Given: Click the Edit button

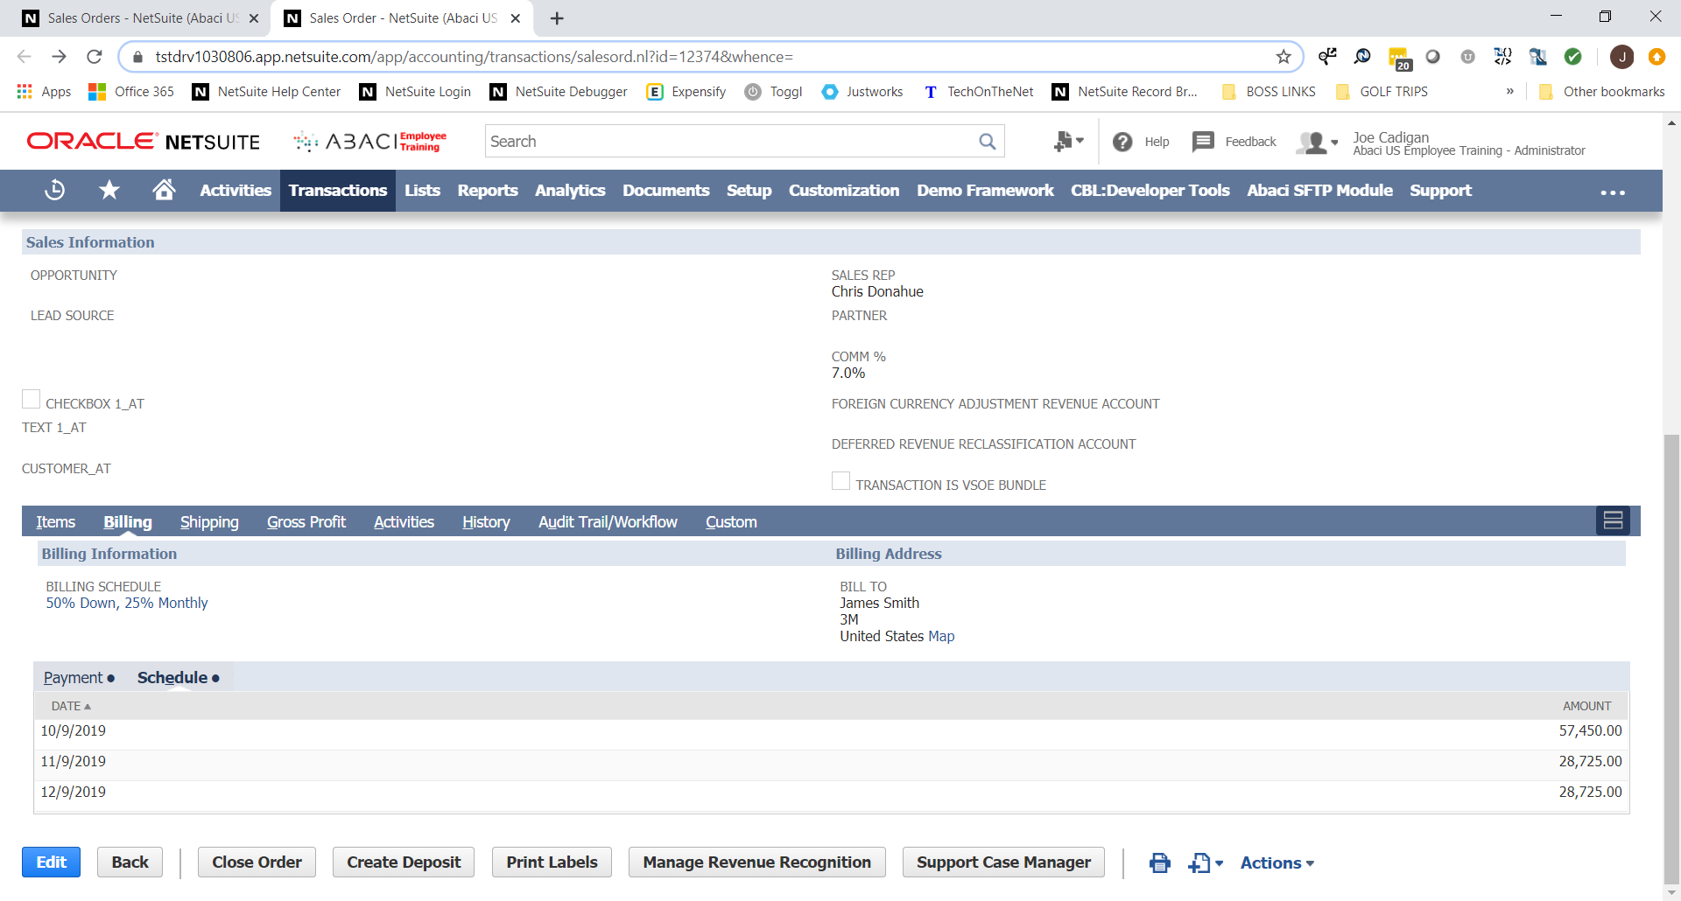Looking at the screenshot, I should (52, 863).
